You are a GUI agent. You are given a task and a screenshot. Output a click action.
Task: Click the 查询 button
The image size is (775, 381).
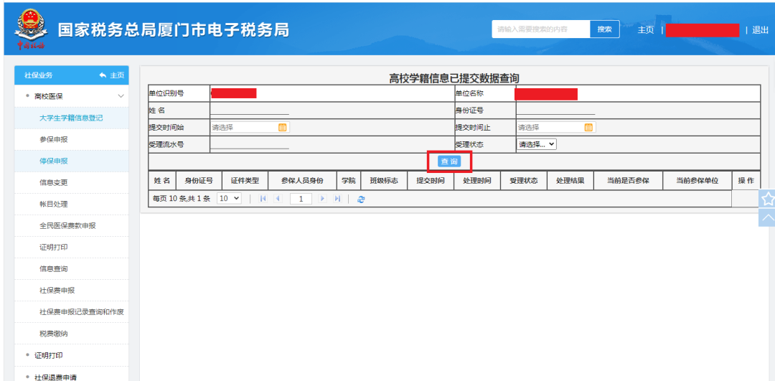(x=449, y=161)
